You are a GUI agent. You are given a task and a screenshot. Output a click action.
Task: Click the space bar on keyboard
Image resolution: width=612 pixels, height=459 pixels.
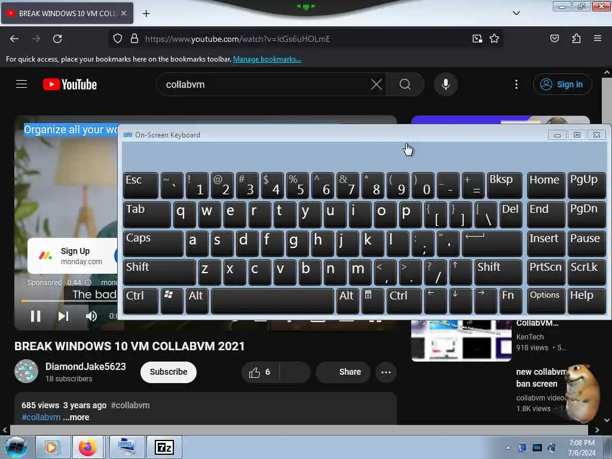click(273, 301)
